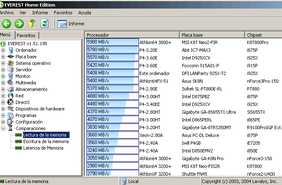Open the Ver menu
Image resolution: width=282 pixels, height=185 pixels.
pos(23,13)
